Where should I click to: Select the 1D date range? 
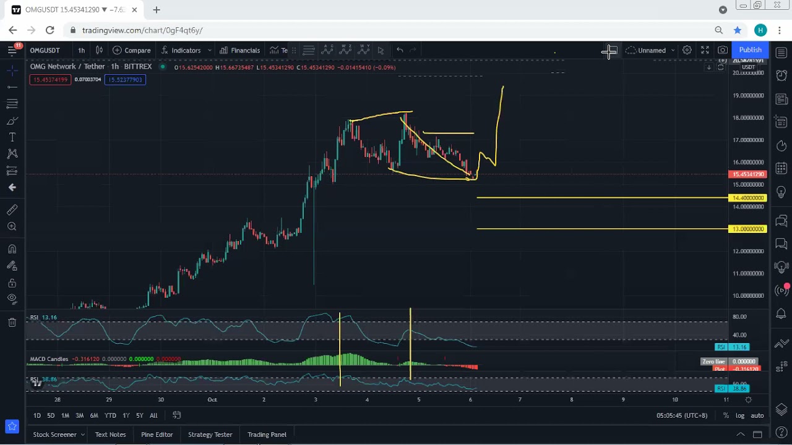point(37,415)
